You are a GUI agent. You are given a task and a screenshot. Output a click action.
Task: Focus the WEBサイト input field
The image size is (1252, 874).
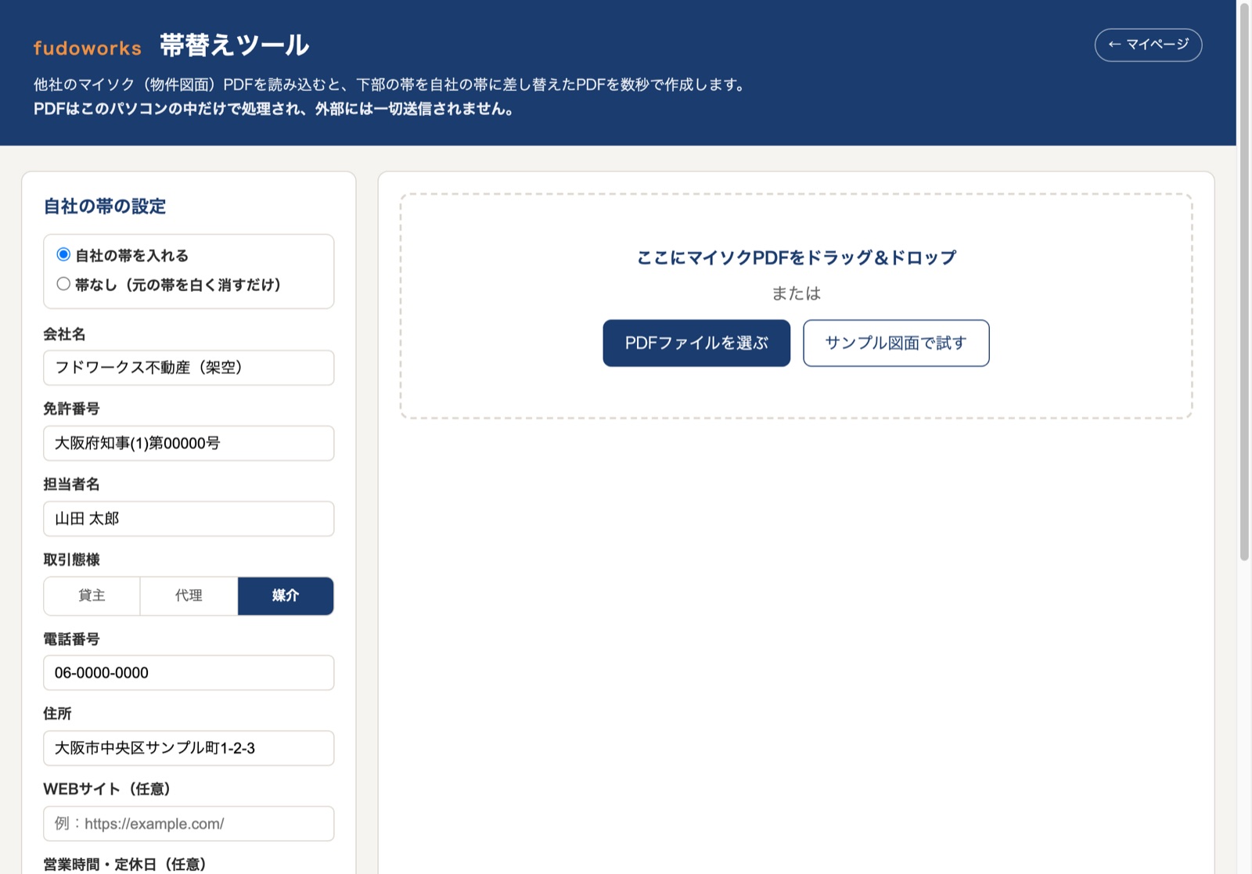189,824
